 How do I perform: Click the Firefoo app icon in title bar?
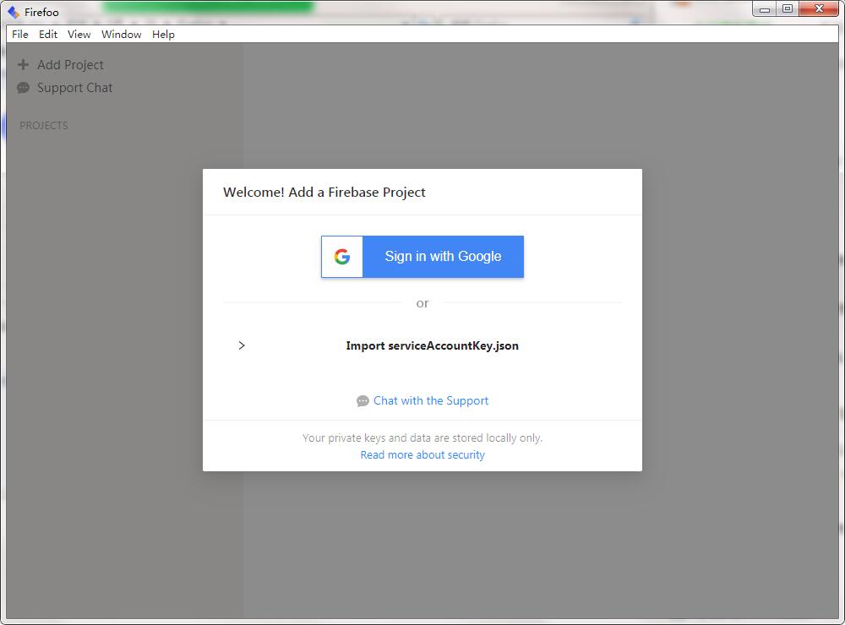click(x=14, y=12)
